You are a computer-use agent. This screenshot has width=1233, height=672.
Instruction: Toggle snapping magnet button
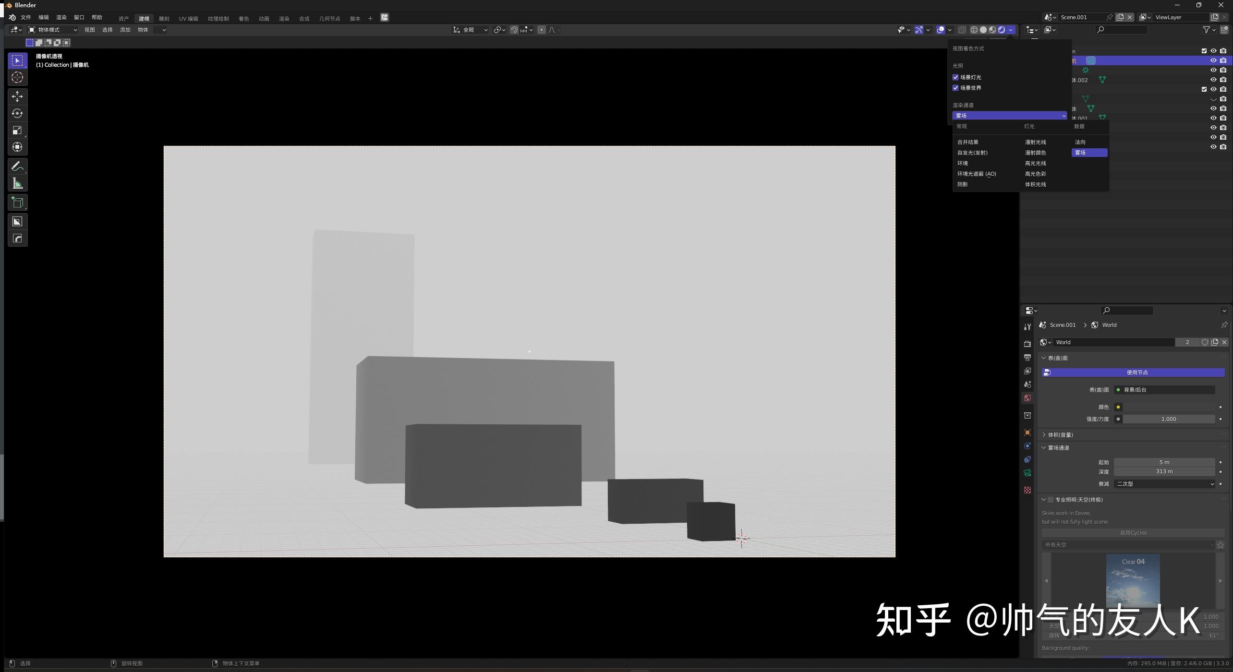514,30
